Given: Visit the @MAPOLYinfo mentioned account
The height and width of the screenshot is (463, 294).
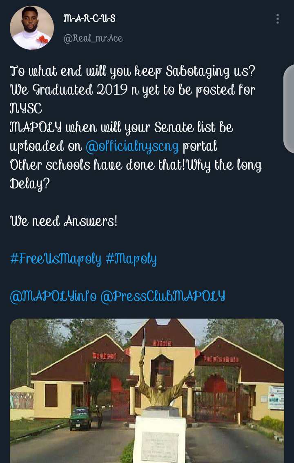Looking at the screenshot, I should pyautogui.click(x=53, y=296).
